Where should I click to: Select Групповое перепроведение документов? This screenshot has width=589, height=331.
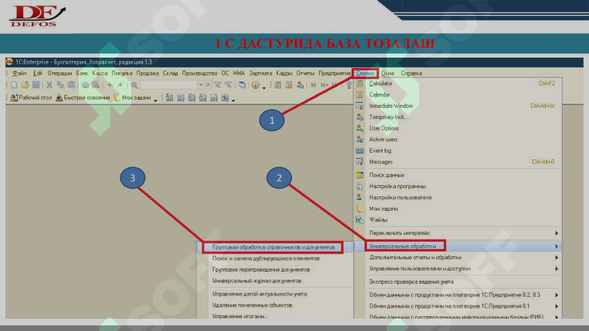261,270
